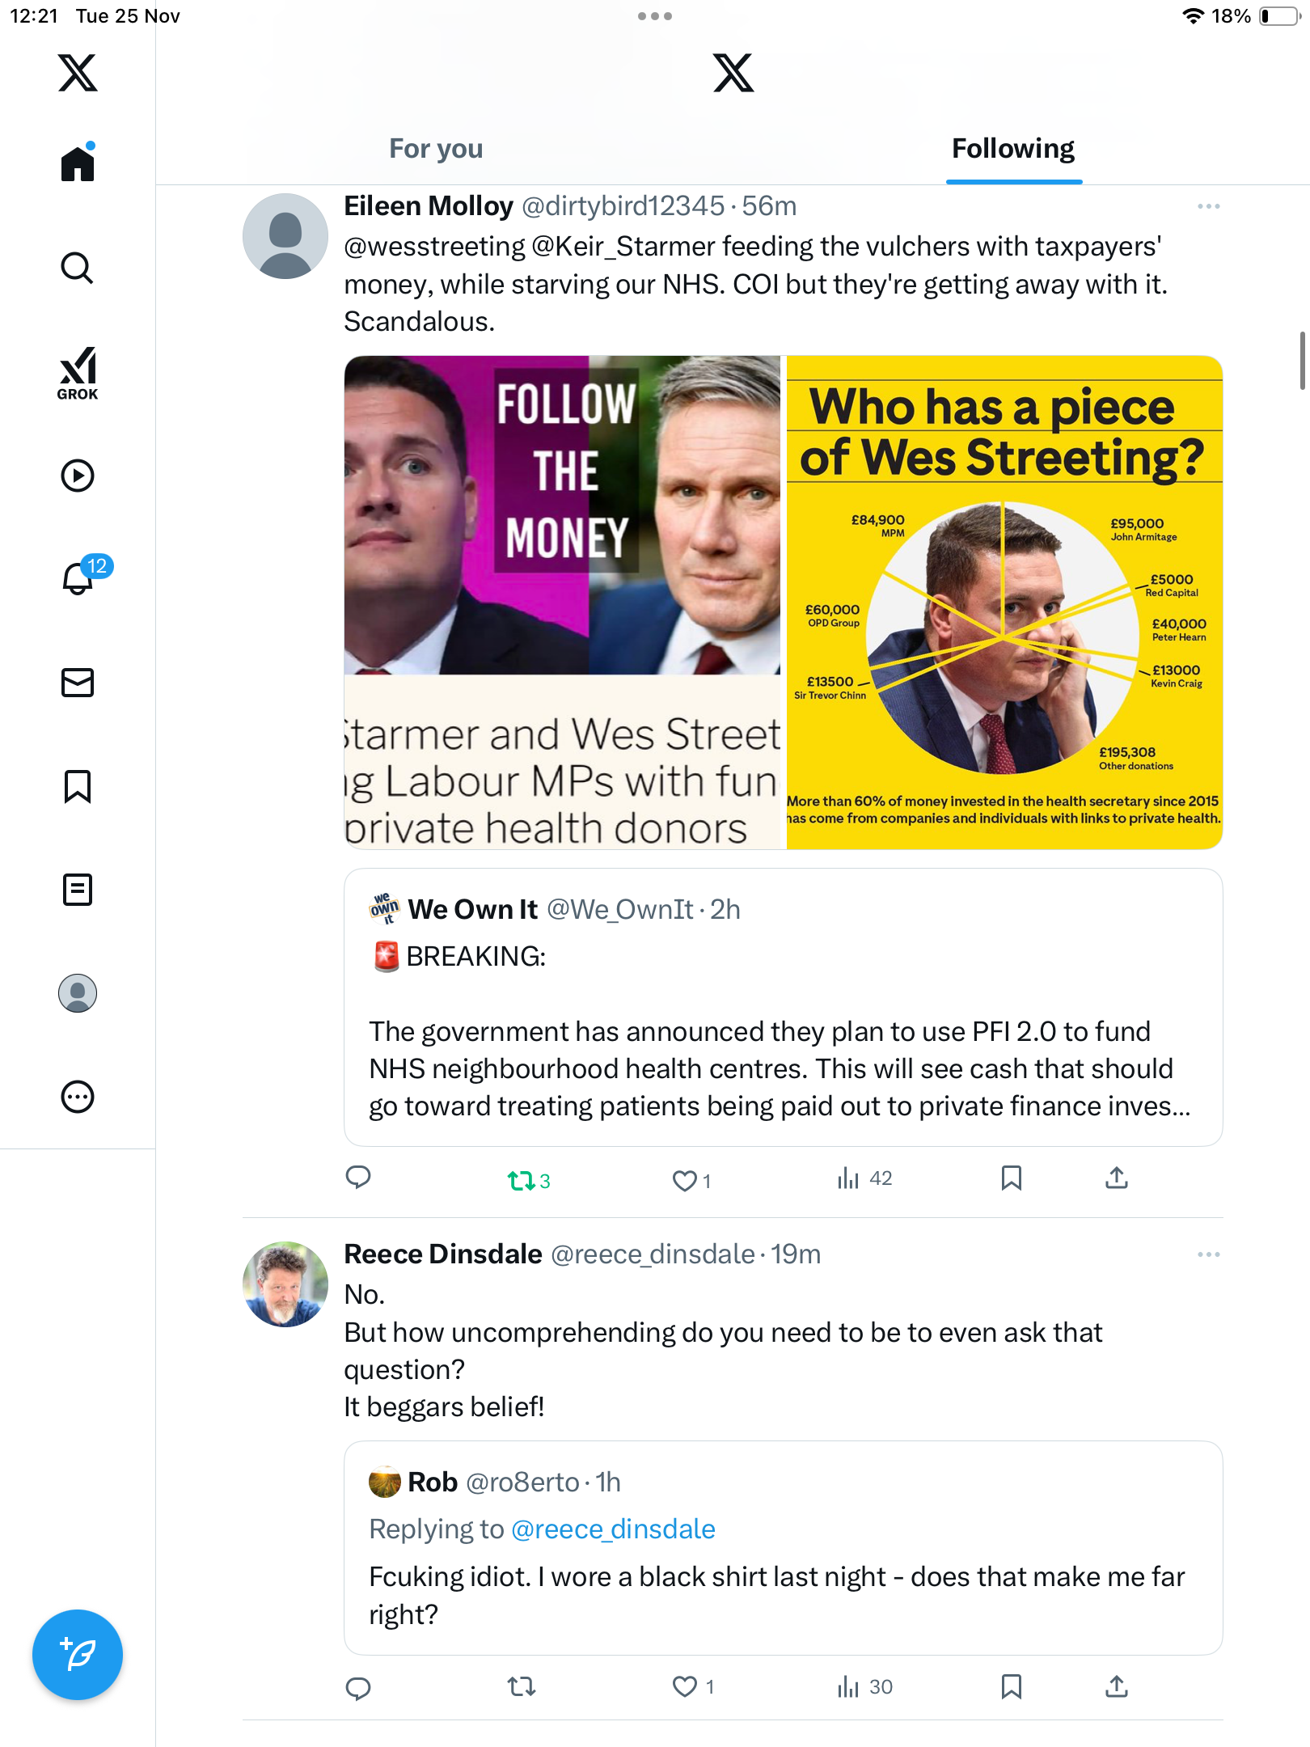This screenshot has width=1310, height=1747.
Task: Open Grok from the sidebar
Action: tap(78, 374)
